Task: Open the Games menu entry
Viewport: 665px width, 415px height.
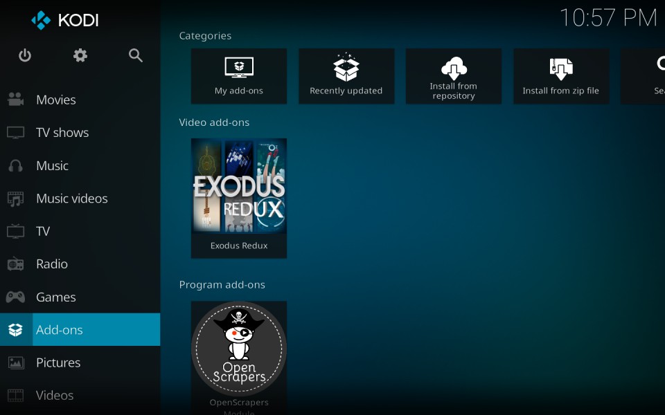Action: (x=80, y=297)
